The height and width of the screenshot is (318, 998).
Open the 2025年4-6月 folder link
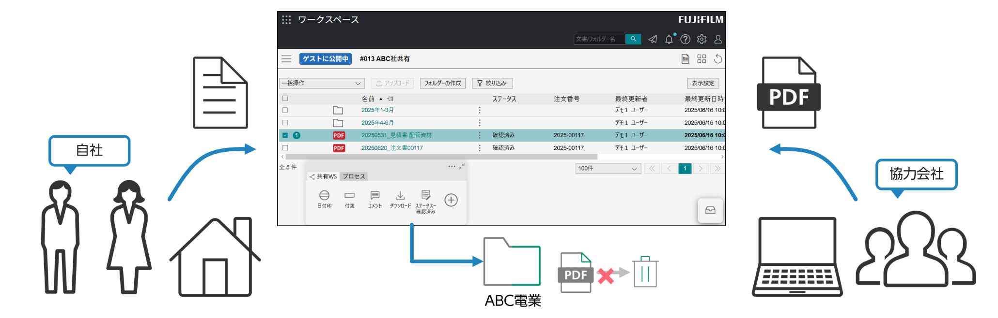pyautogui.click(x=377, y=123)
